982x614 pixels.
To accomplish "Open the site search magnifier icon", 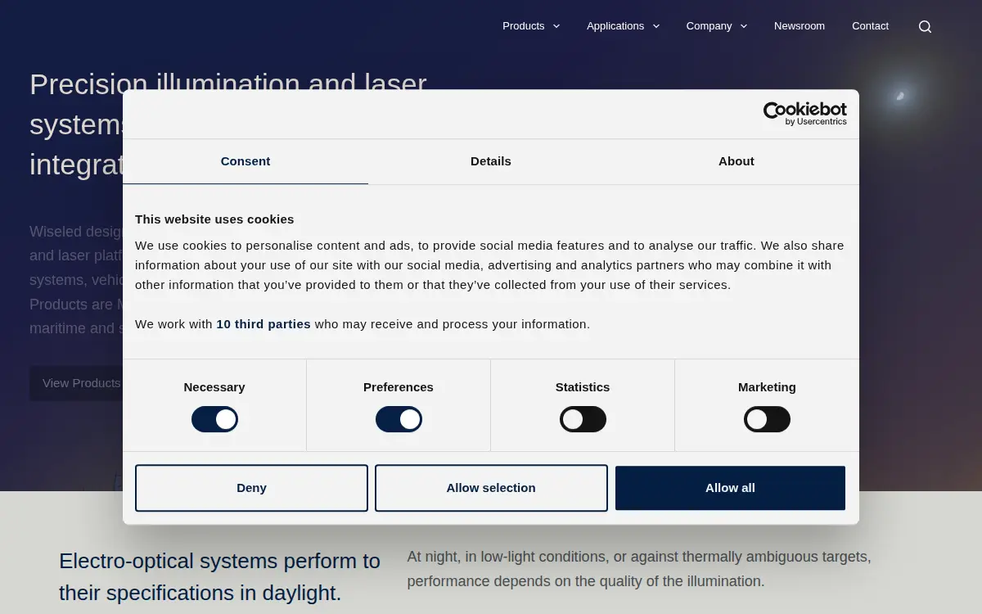I will coord(925,26).
